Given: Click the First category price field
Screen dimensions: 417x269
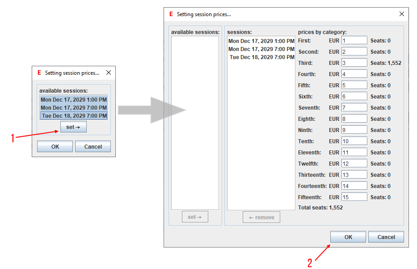Looking at the screenshot, I should [354, 40].
